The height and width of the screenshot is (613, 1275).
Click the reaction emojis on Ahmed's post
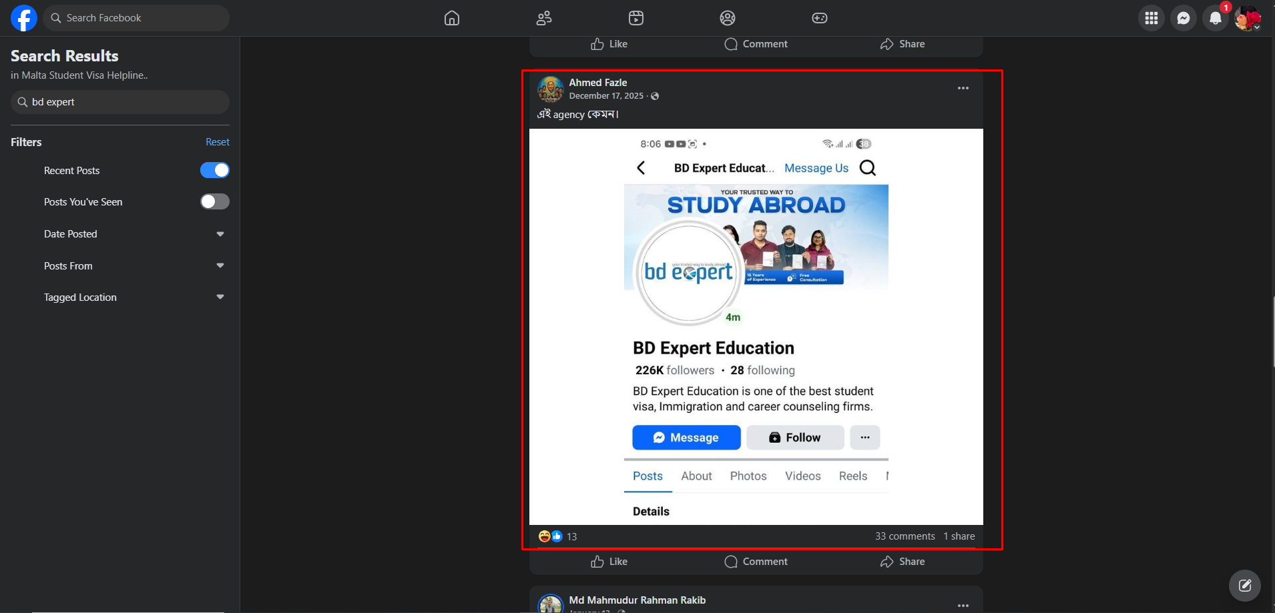(551, 536)
